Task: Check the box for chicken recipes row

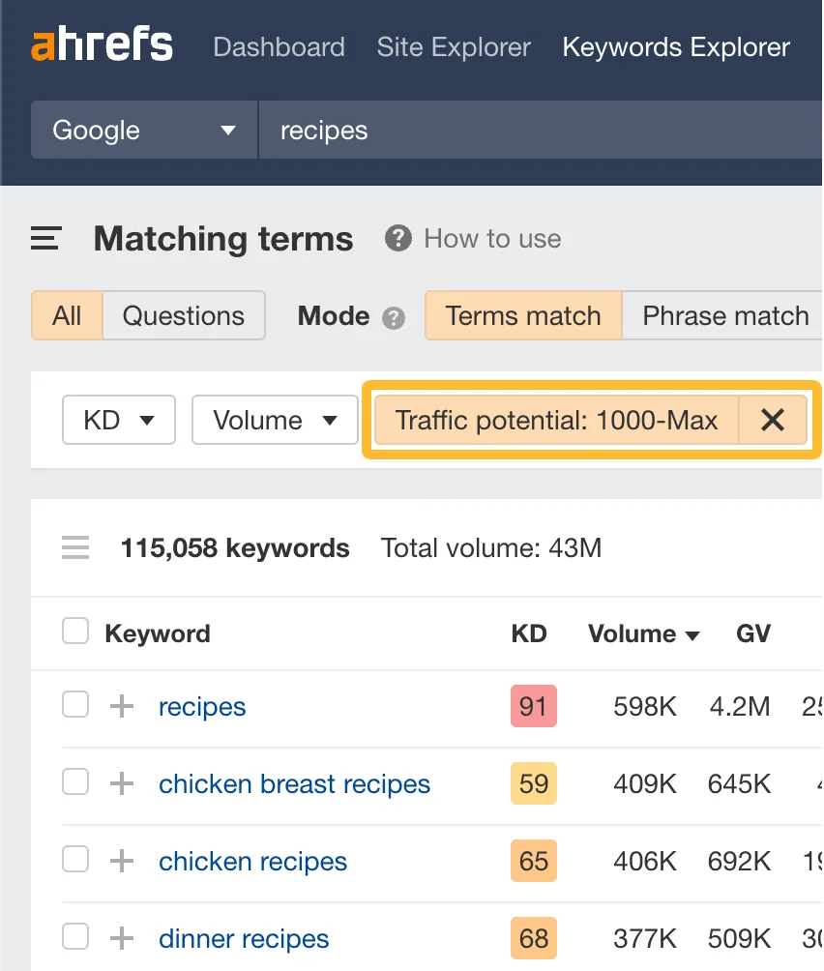Action: coord(75,859)
